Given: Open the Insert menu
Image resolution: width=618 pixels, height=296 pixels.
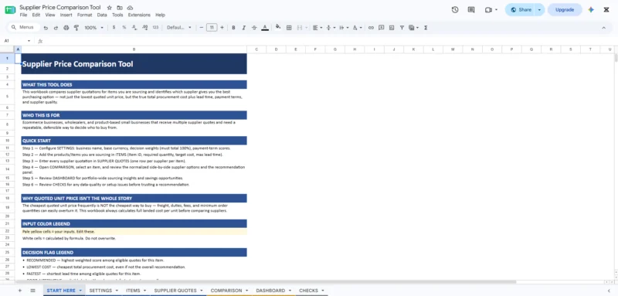Looking at the screenshot, I should click(x=66, y=15).
